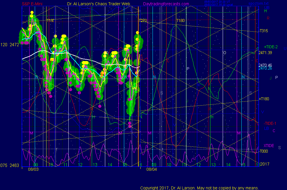The image size is (287, 190).
Task: Select the "Dr. Al Larson's Chaos Trader Web" heading
Action: coord(99,4)
